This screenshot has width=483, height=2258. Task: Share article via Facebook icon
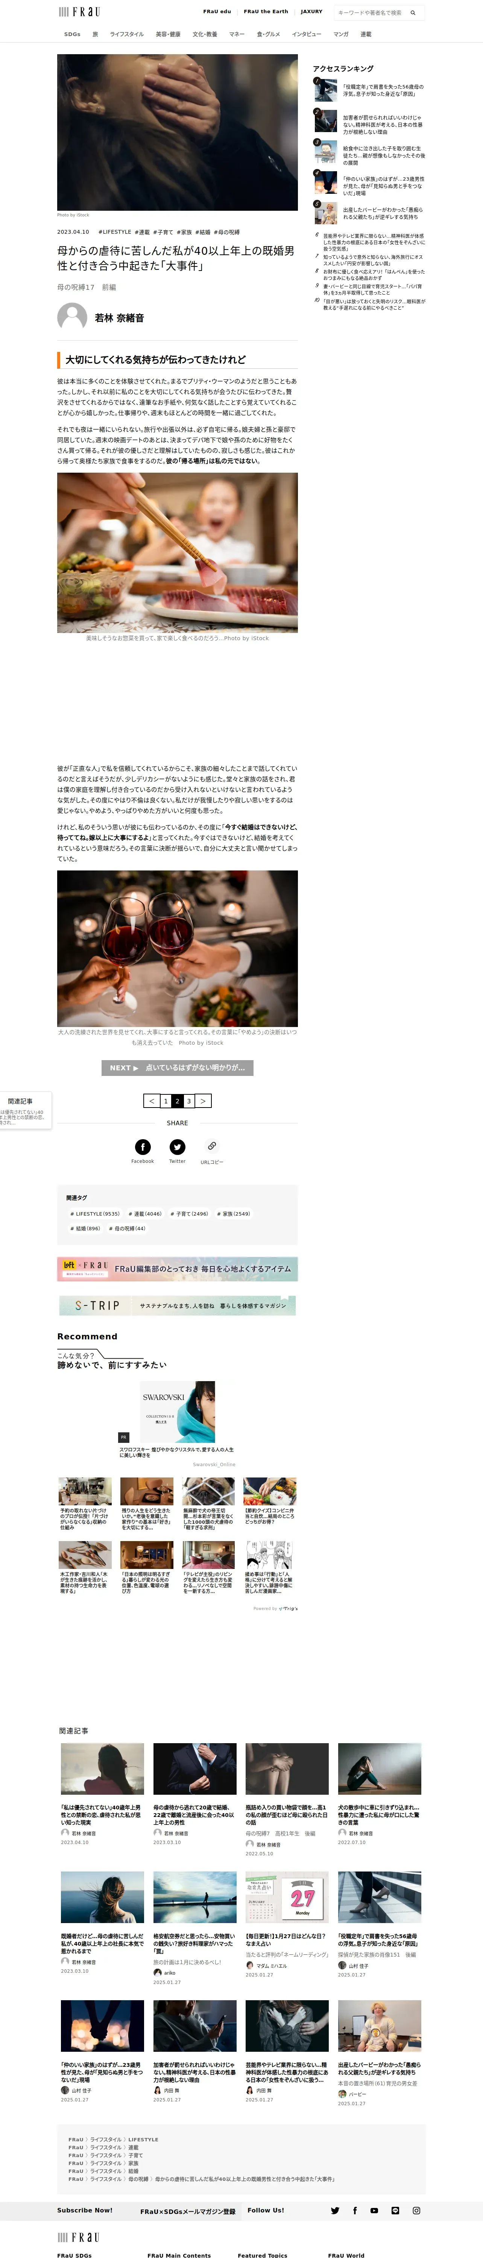pos(142,1147)
